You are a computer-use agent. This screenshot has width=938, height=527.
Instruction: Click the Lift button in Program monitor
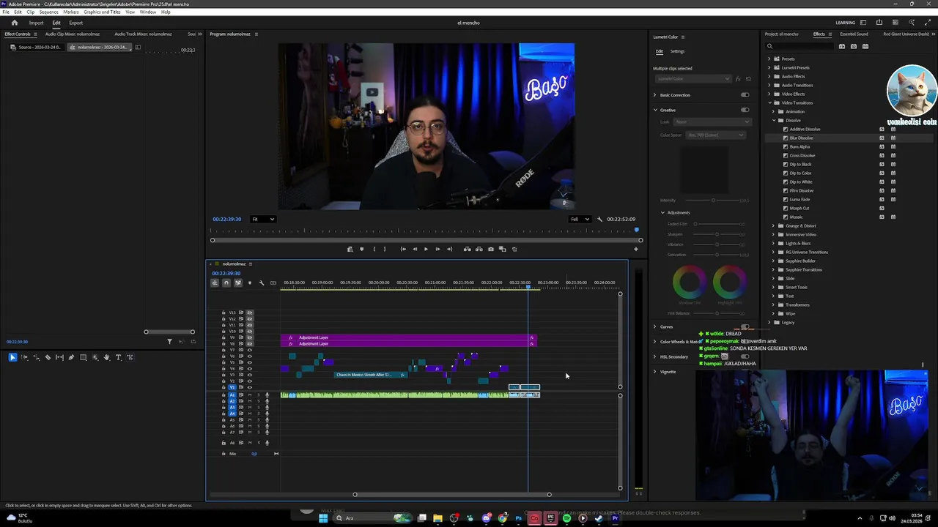[467, 249]
